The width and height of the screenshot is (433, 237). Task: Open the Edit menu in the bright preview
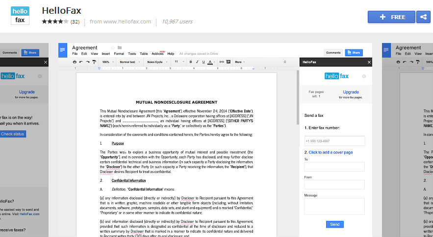click(84, 54)
